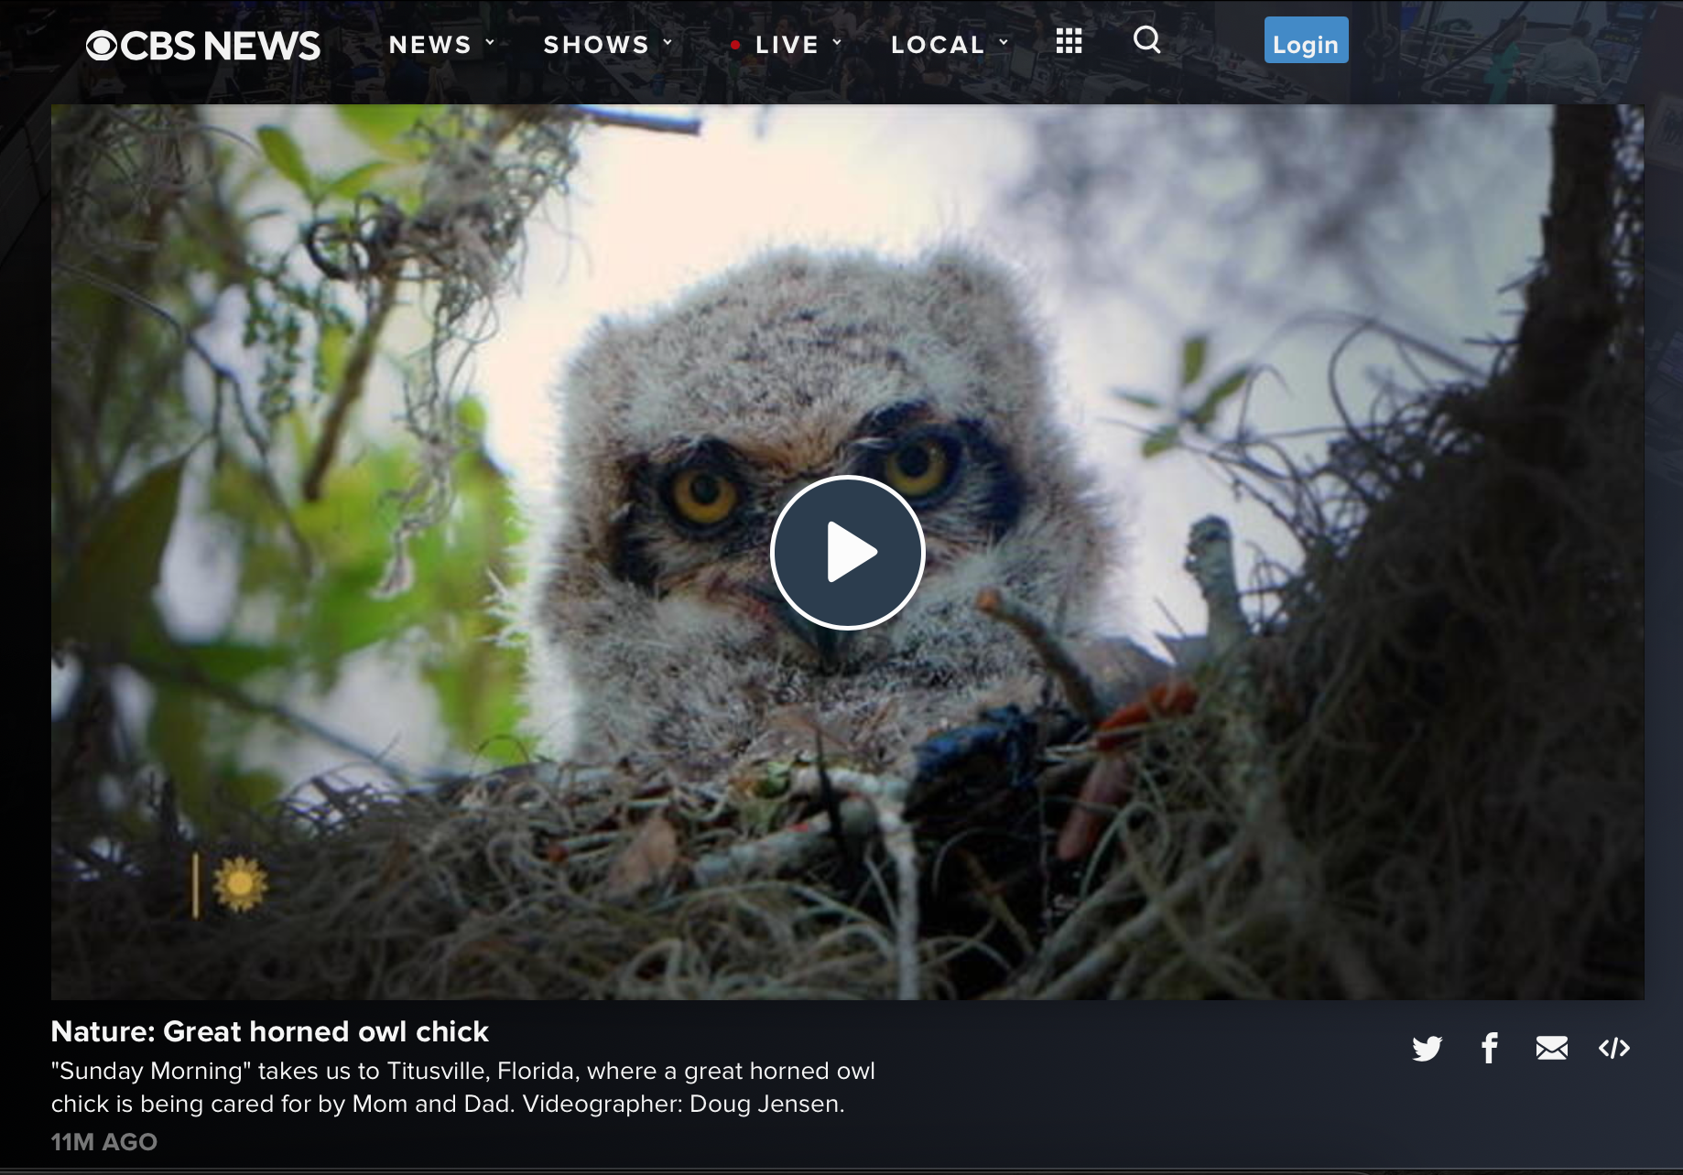Viewport: 1683px width, 1175px height.
Task: Get the embed code icon
Action: (x=1614, y=1048)
